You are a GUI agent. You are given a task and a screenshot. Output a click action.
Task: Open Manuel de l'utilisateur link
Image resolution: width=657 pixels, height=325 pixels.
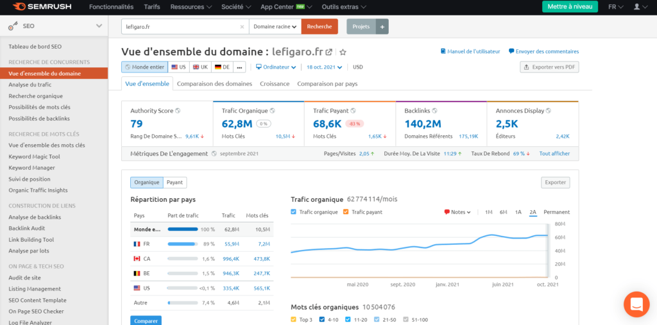tap(470, 51)
